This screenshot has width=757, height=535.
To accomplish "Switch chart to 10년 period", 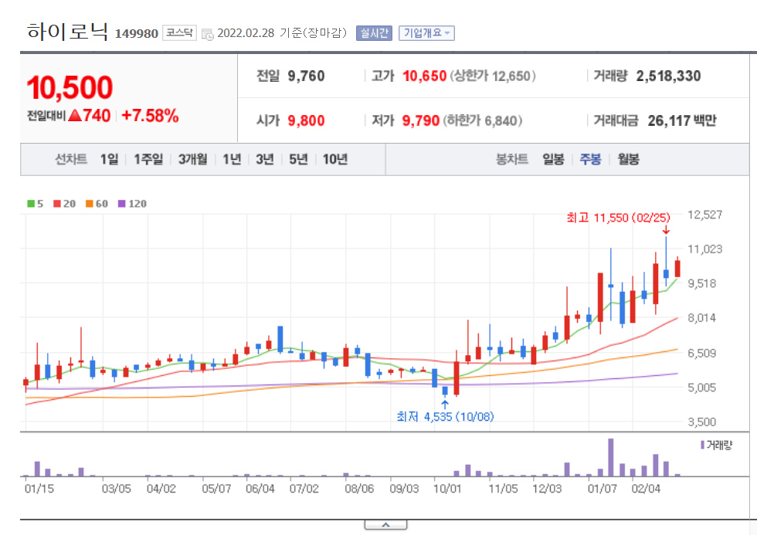I will point(335,159).
